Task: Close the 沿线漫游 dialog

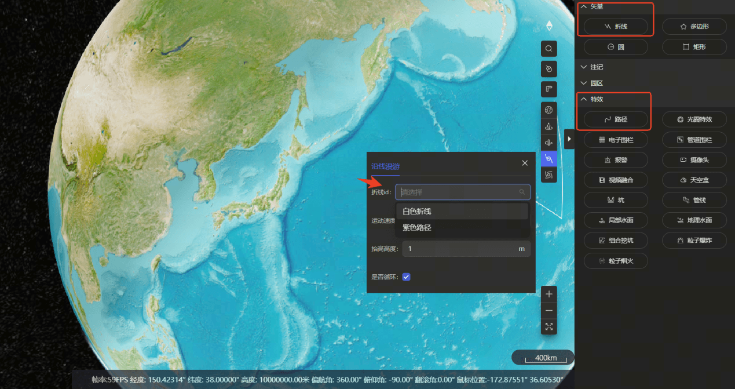Action: click(525, 163)
